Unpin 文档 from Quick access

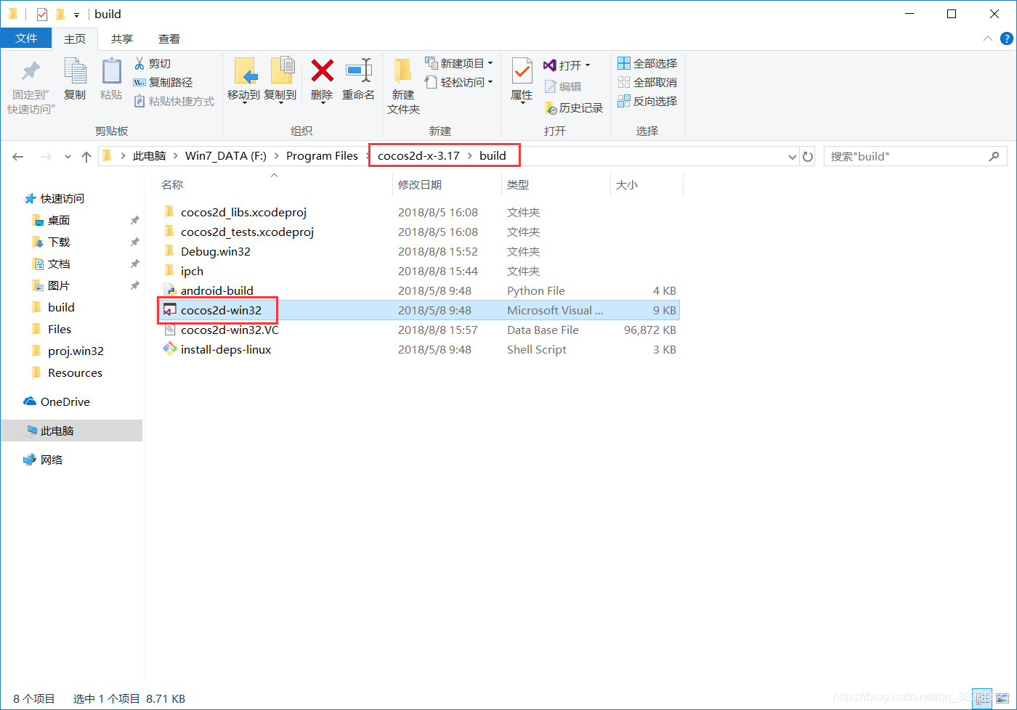134,264
